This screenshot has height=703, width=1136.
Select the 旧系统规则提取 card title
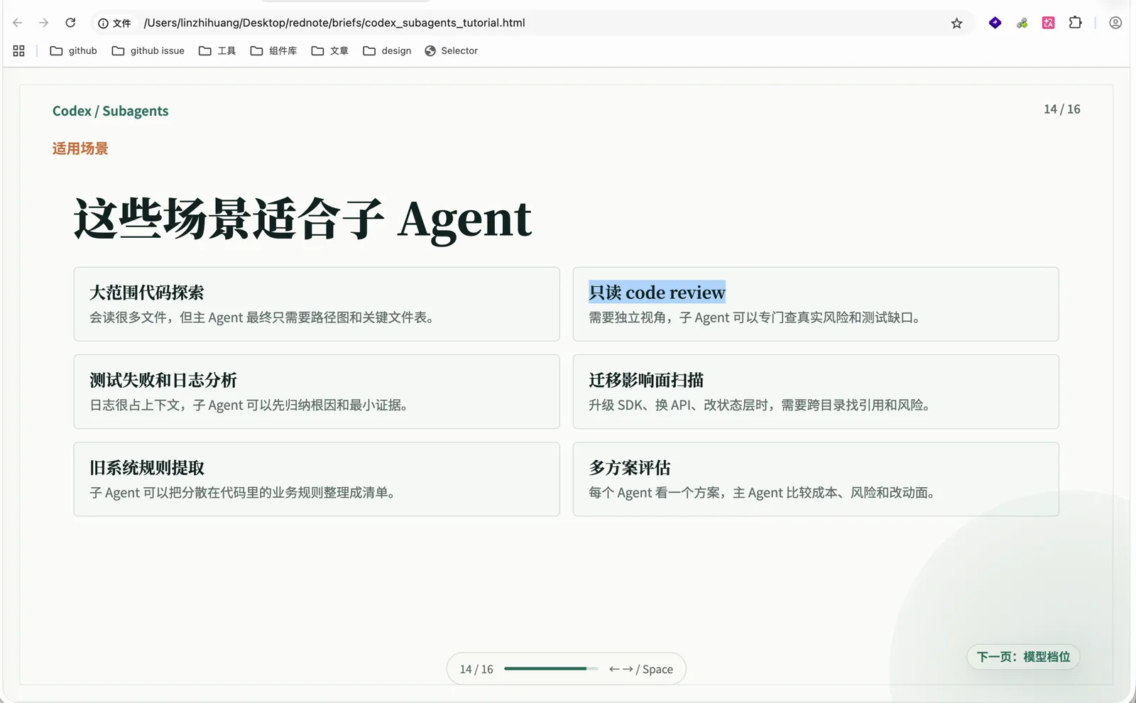point(147,468)
